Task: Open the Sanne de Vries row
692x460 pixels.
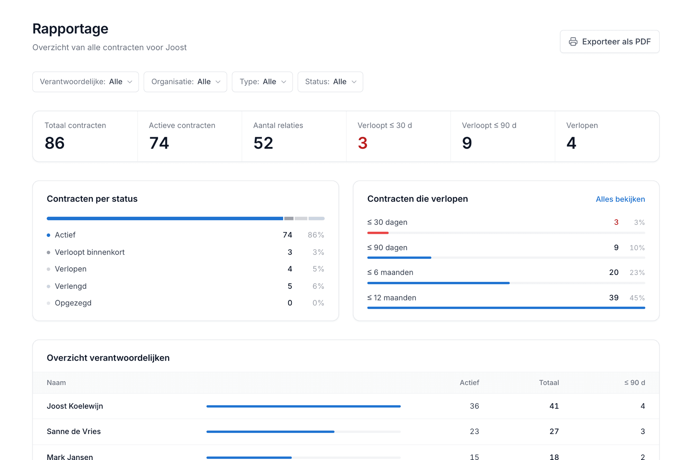Action: point(346,432)
